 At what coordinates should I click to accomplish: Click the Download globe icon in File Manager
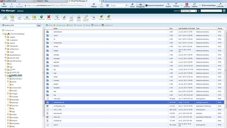coord(41,17)
